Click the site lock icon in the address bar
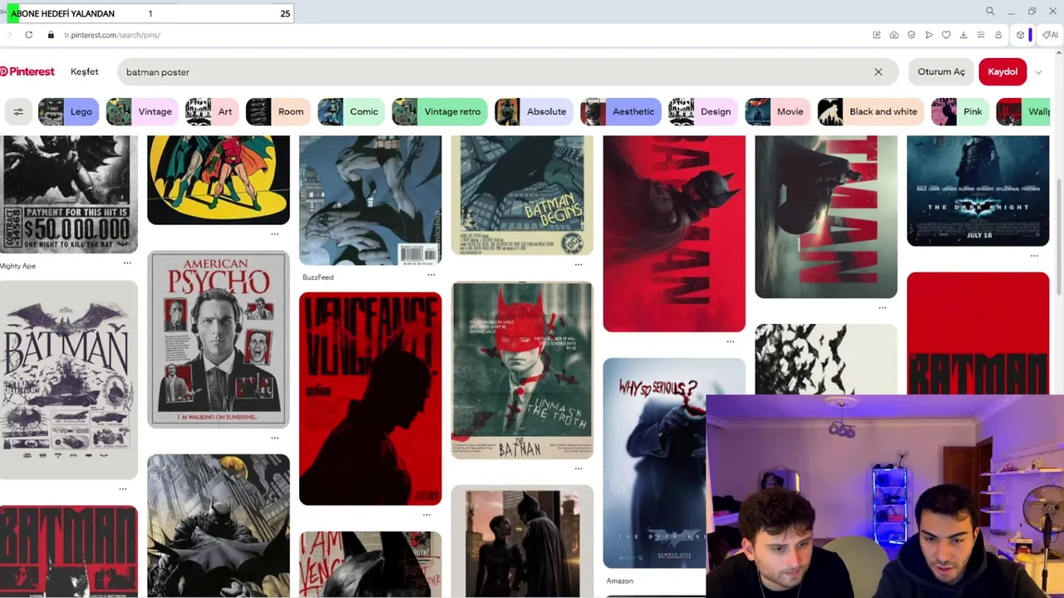 coord(51,35)
